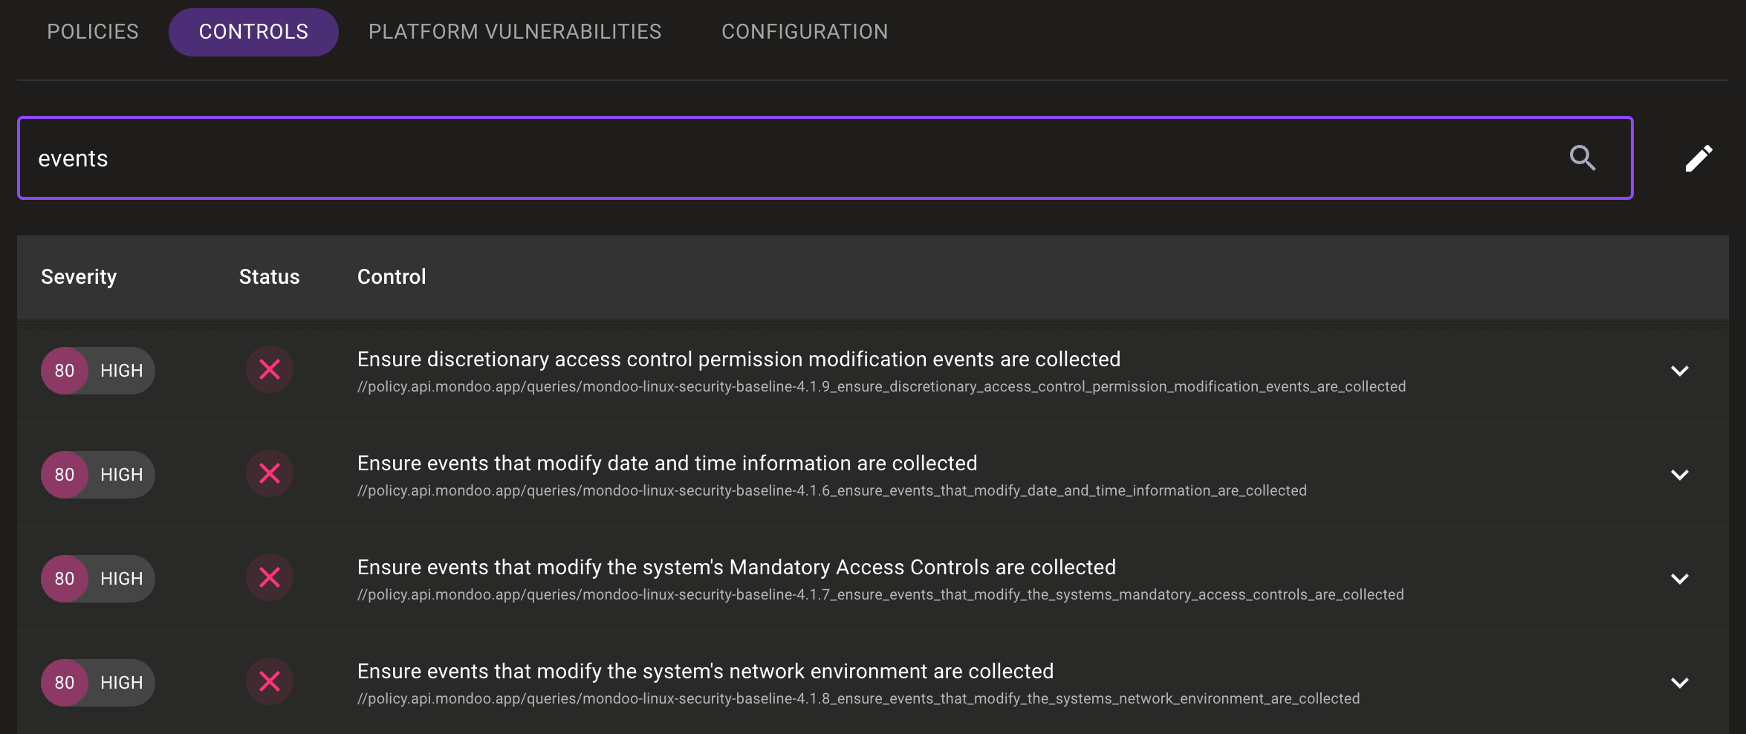Click the failed status X on network environment row
Image resolution: width=1746 pixels, height=734 pixels.
point(270,681)
